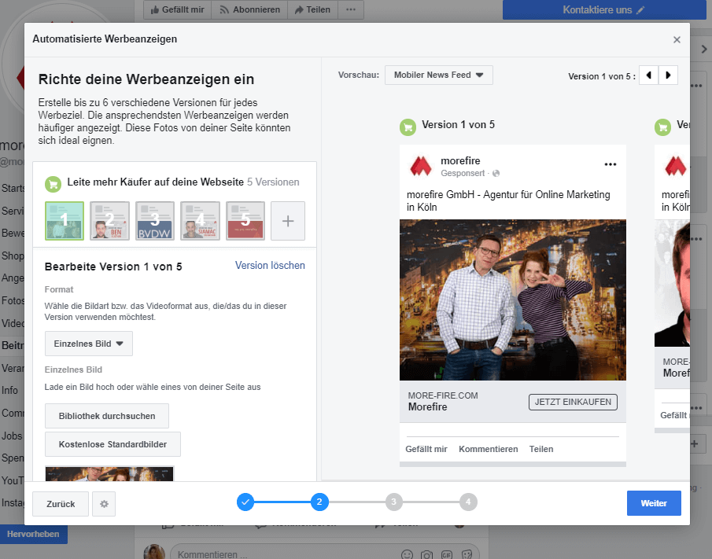Click the Weiter button

654,503
